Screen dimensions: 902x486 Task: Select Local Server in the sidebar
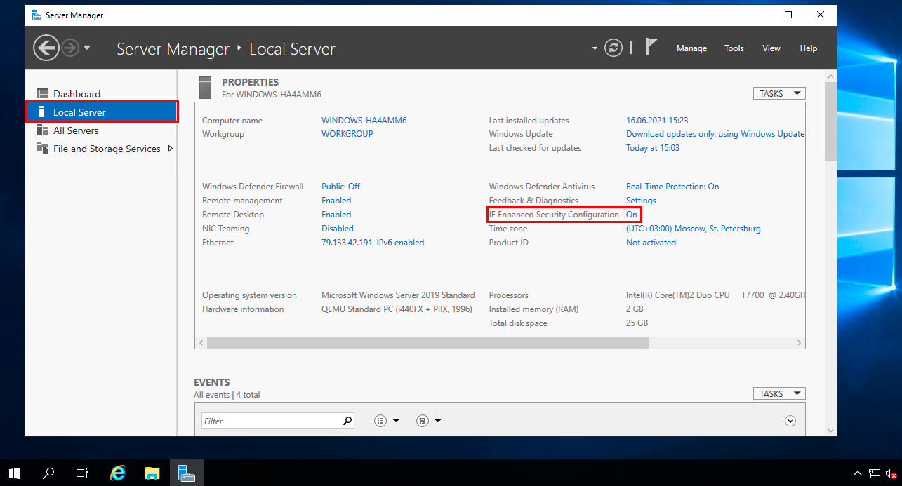click(x=101, y=112)
